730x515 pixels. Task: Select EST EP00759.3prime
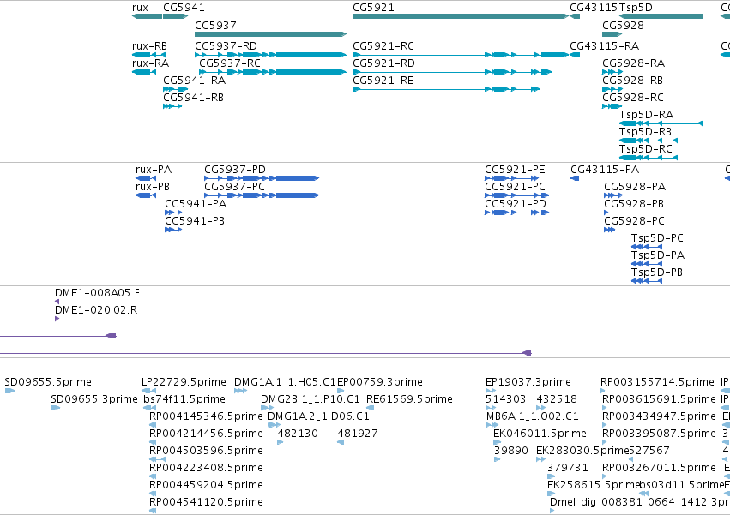point(380,382)
